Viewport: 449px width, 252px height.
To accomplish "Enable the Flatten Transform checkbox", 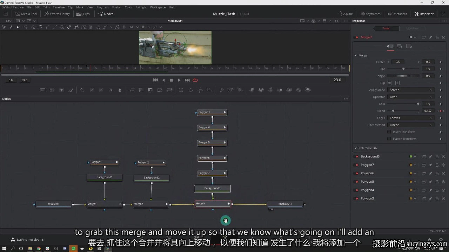I will tap(389, 139).
